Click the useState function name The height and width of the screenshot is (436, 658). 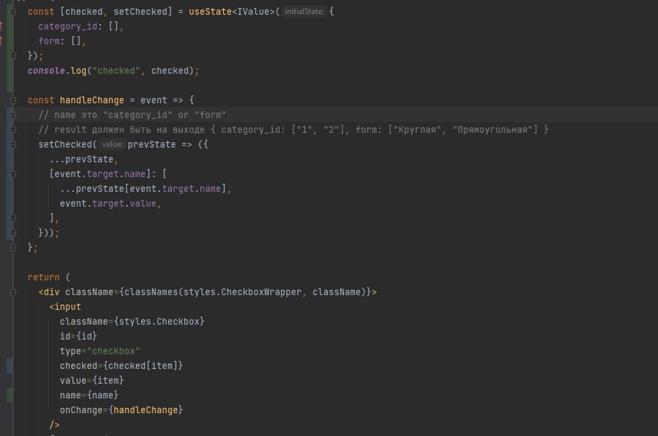[x=210, y=11]
